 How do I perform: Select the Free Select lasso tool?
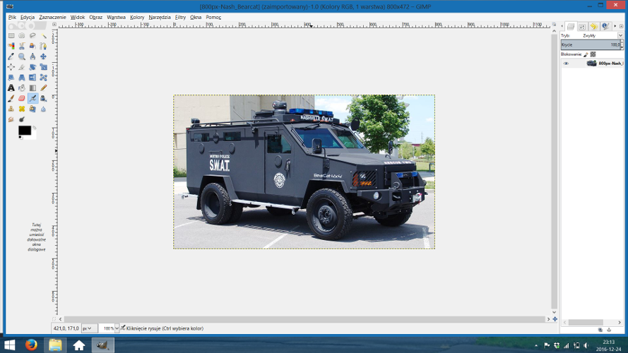coord(32,35)
